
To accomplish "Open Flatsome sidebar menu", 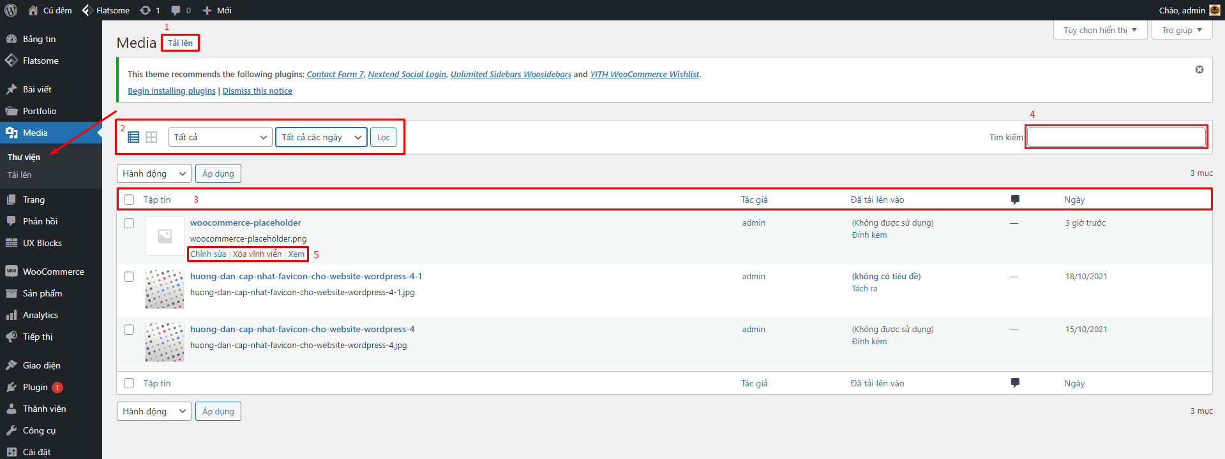I will tap(51, 61).
